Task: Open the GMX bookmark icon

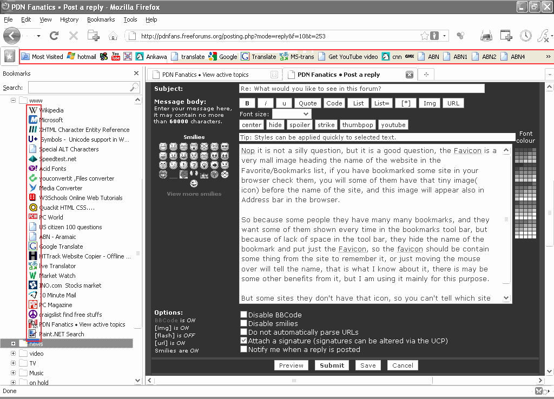Action: click(x=410, y=56)
